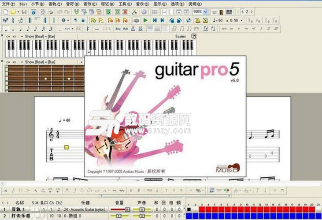Go to first bar with blue rewind icon

(x=155, y=20)
